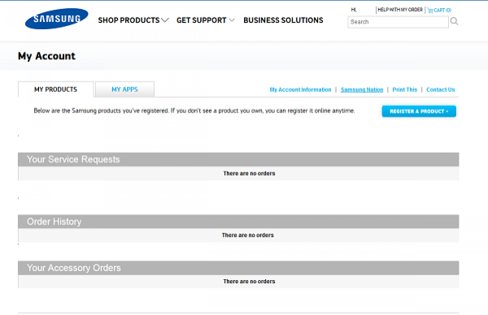The height and width of the screenshot is (315, 488).
Task: Click 'There are no orders' under Accessory Orders
Action: tap(250, 282)
